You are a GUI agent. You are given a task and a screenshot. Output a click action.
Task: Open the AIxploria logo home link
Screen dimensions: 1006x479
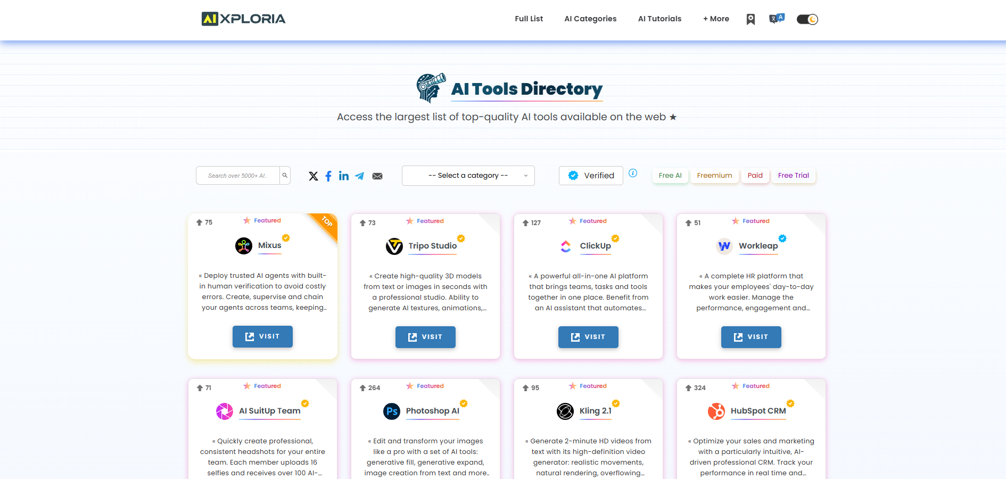[x=243, y=19]
